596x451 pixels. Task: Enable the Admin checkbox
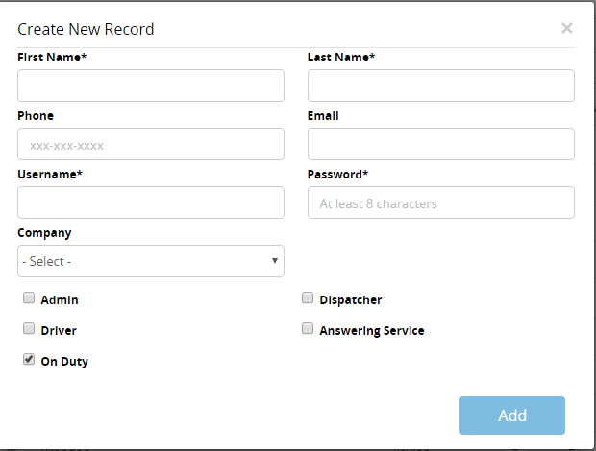29,298
